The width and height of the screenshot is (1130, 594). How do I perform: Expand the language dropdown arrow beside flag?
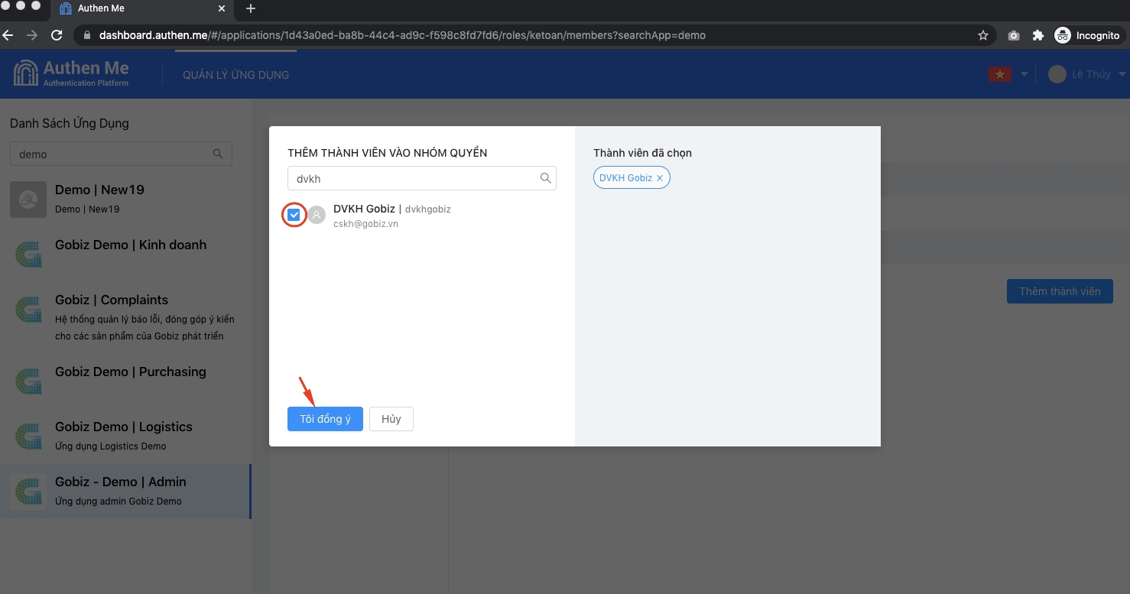[x=1024, y=74]
